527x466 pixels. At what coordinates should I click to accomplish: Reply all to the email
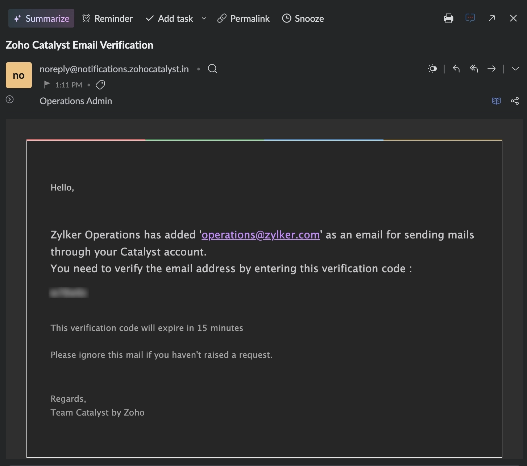pyautogui.click(x=474, y=69)
